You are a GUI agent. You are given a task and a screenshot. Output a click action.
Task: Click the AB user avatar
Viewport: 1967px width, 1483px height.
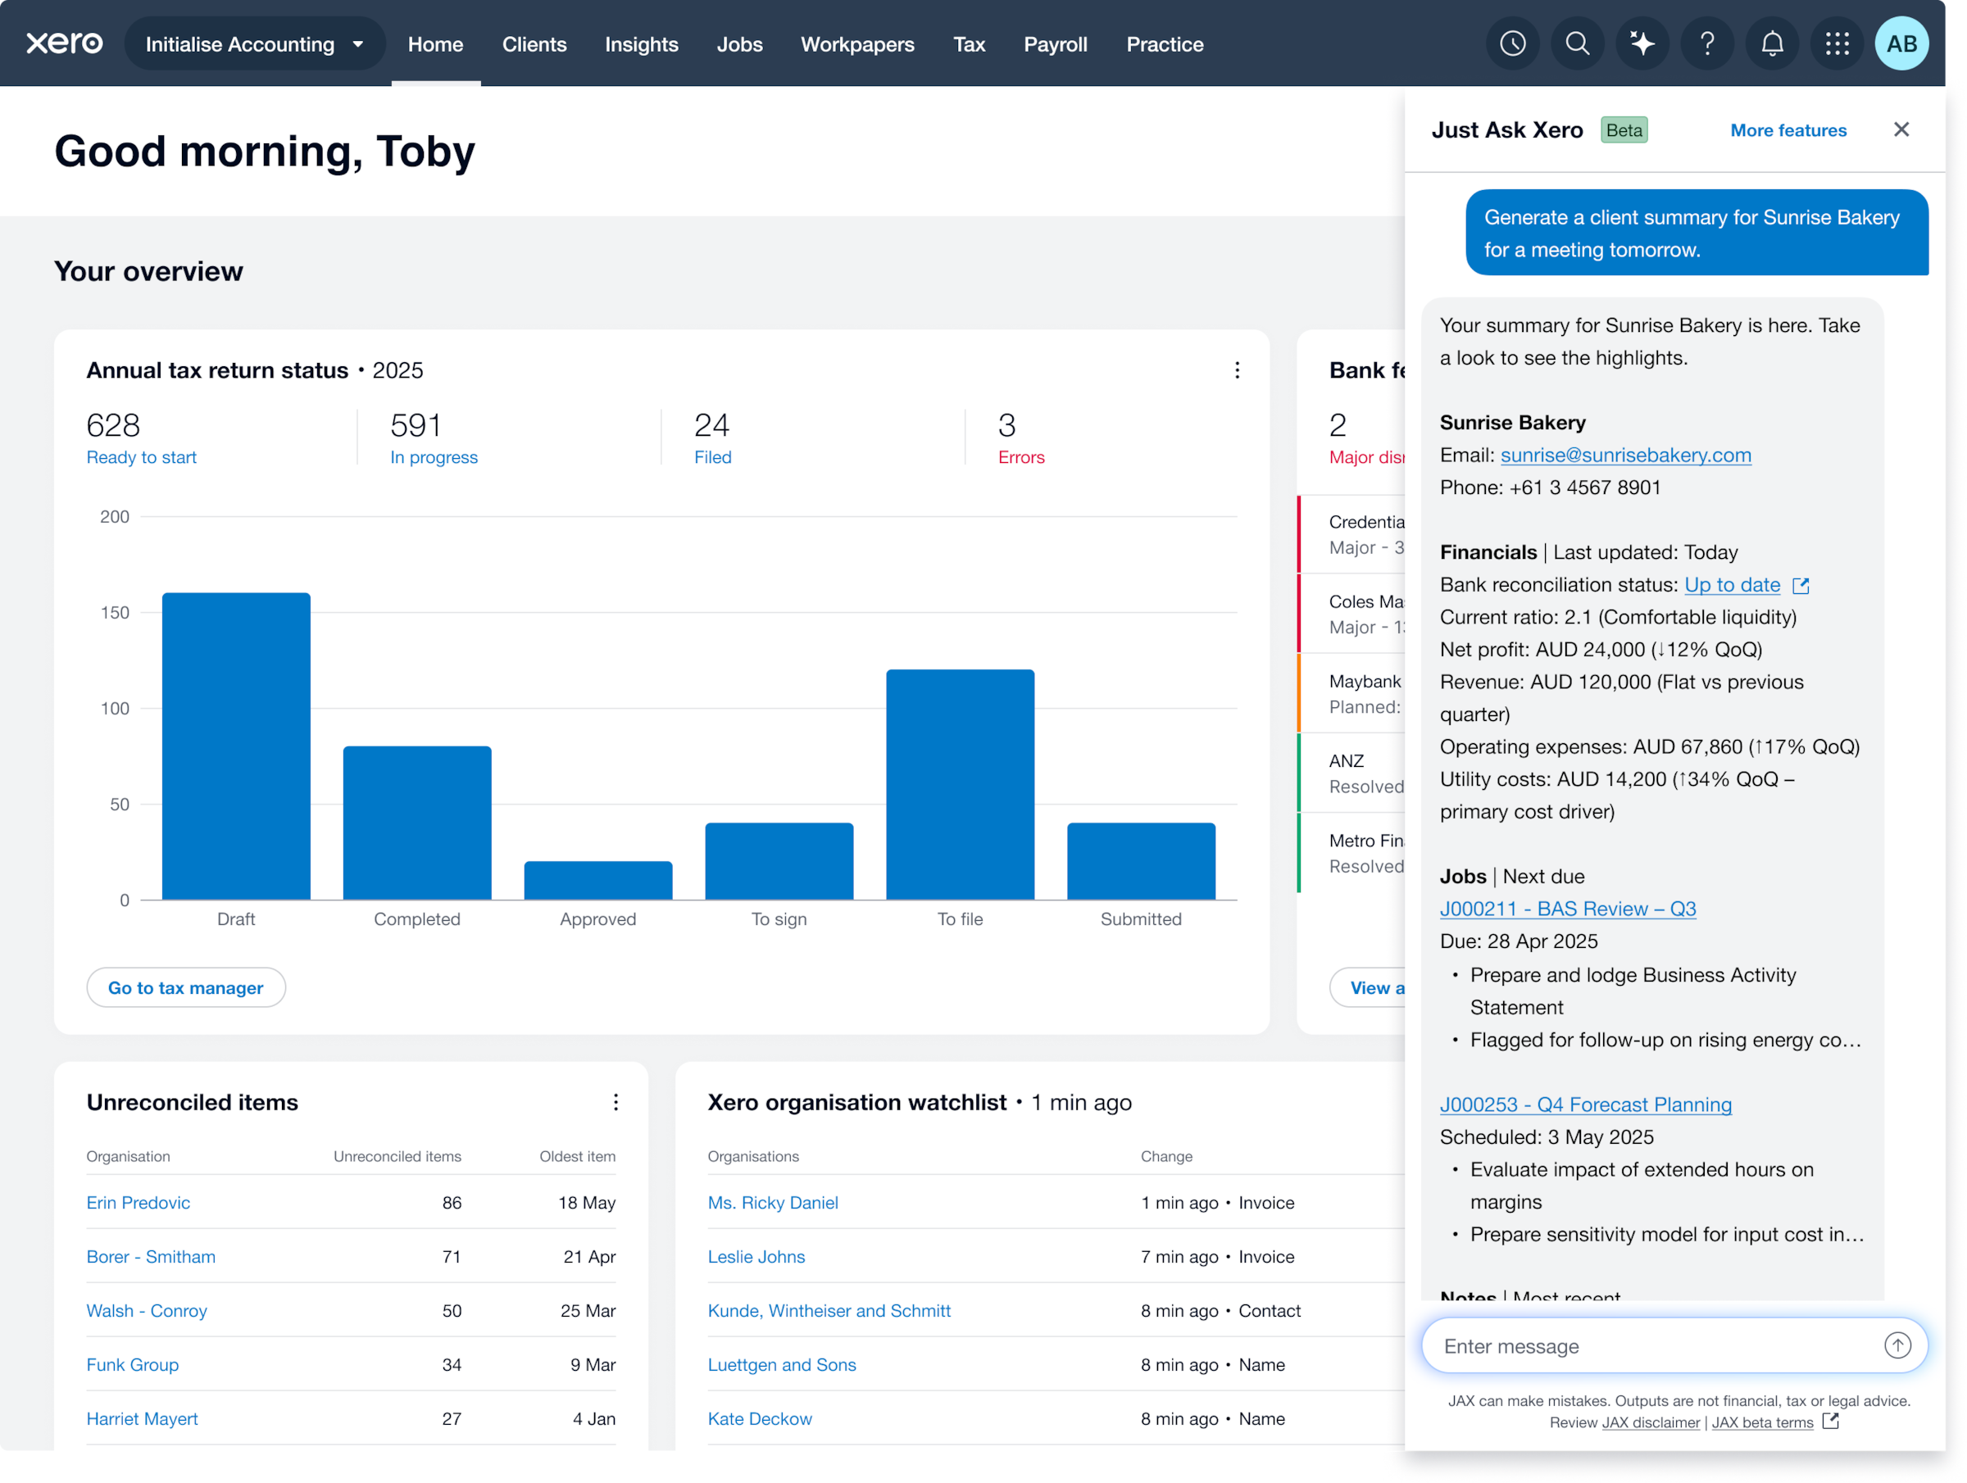pos(1902,43)
